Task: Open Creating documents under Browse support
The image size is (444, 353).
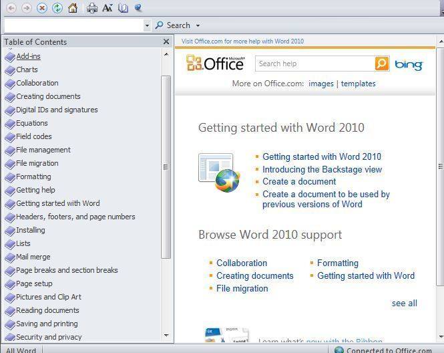Action: coord(255,275)
